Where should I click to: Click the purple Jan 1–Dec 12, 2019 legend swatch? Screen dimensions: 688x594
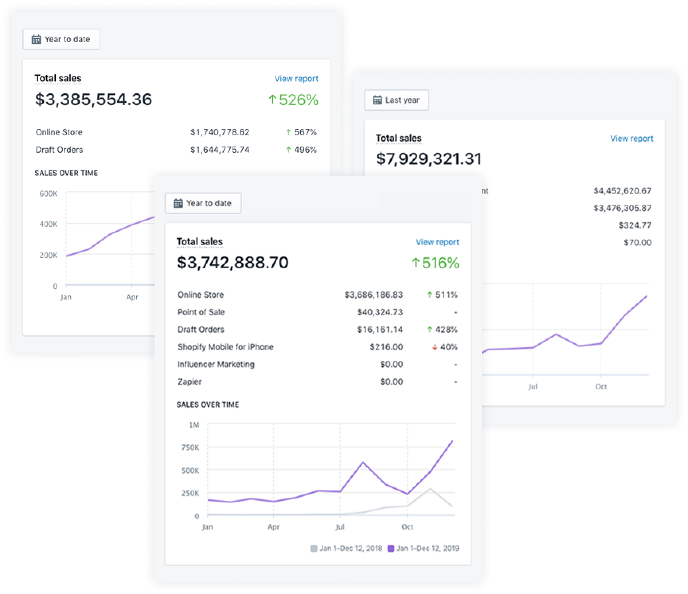click(391, 549)
